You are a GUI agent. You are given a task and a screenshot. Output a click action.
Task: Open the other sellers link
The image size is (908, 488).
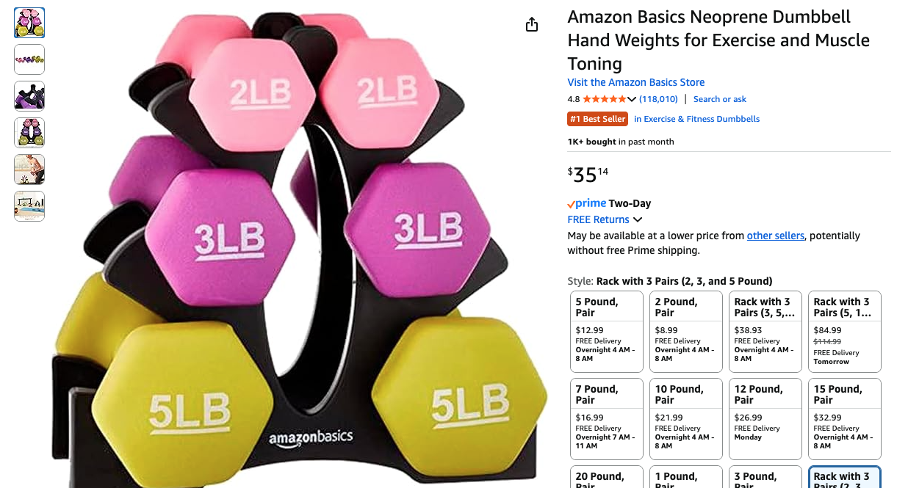point(776,236)
